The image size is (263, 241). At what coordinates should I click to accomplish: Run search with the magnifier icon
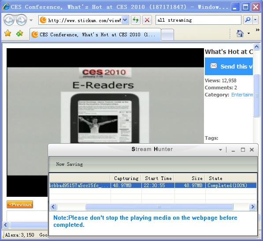pos(248,20)
